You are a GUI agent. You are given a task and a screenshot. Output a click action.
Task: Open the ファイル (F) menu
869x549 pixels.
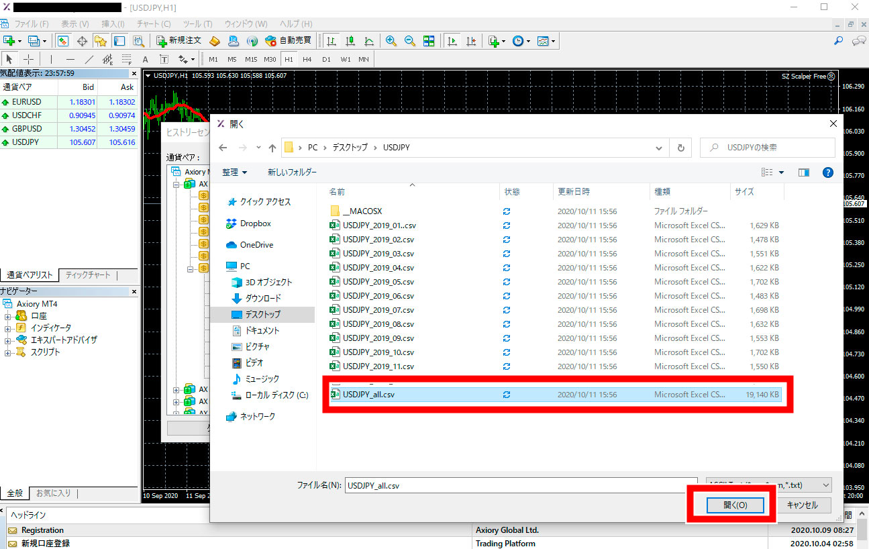pyautogui.click(x=32, y=23)
